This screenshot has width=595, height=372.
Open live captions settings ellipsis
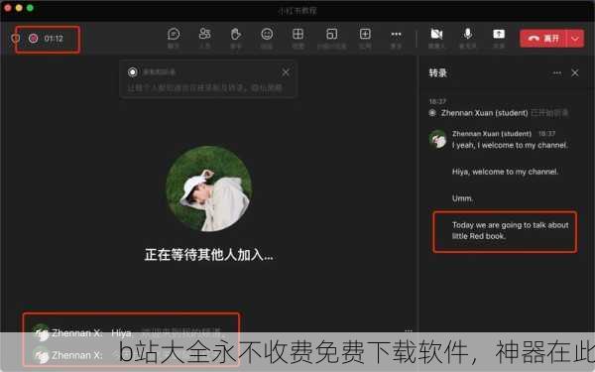(x=409, y=330)
